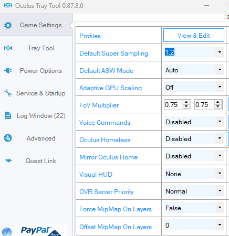Viewport: 229px width, 236px height.
Task: Click the first FoV Multiplier 0.75 field
Action: coord(174,104)
